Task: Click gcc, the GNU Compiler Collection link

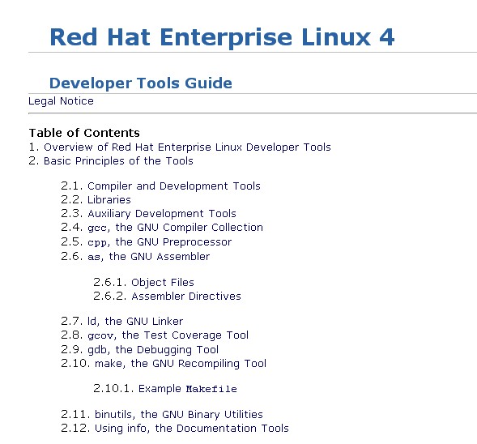Action: point(175,228)
